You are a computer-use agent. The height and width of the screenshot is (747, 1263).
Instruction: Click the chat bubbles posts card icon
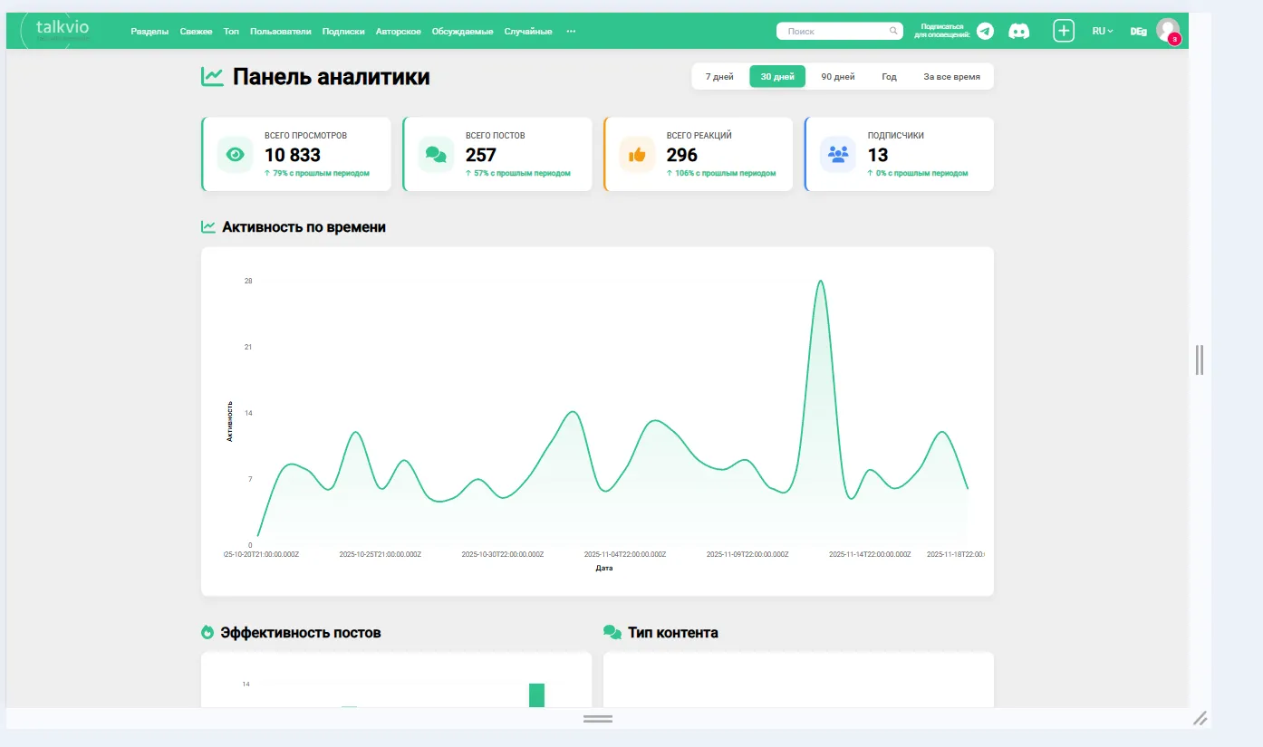(436, 154)
